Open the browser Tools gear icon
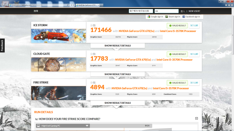 pos(232,5)
